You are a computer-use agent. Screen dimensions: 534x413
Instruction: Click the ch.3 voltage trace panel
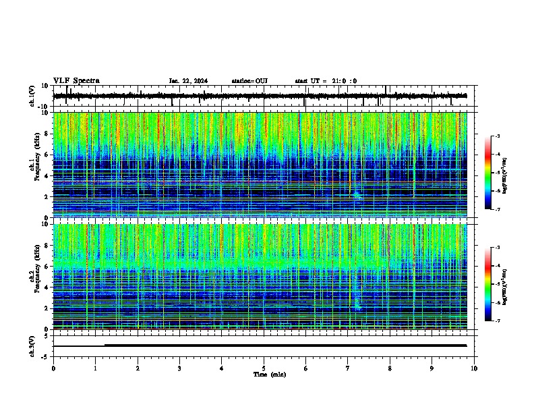point(264,346)
